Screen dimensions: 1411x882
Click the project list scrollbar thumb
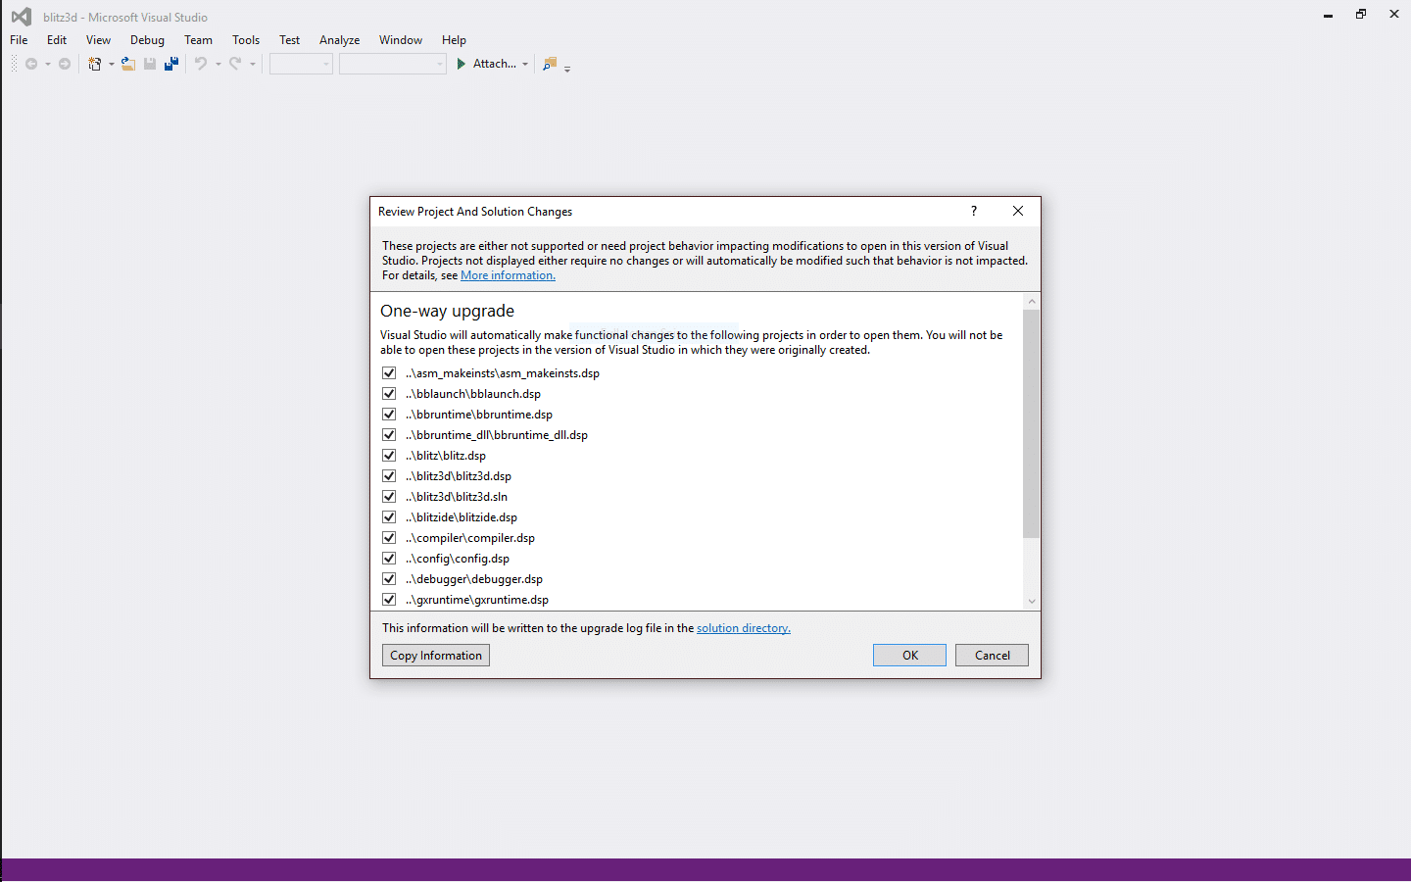1031,423
